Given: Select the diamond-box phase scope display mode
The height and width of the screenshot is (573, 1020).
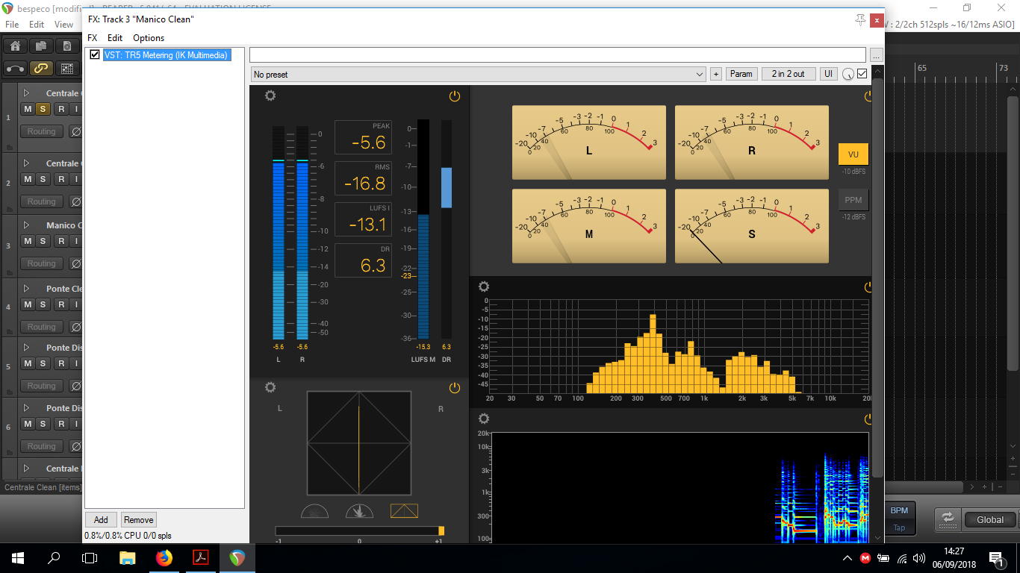Looking at the screenshot, I should [404, 511].
